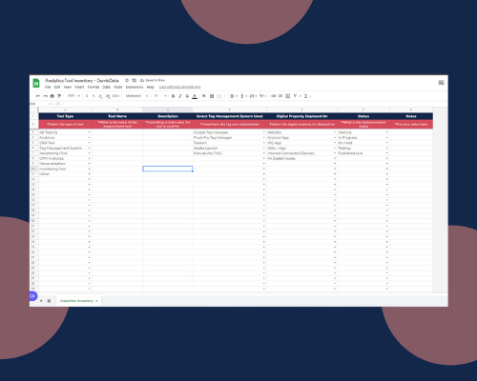The image size is (477, 381).
Task: Select the Tool Type header cell
Action: tap(65, 116)
